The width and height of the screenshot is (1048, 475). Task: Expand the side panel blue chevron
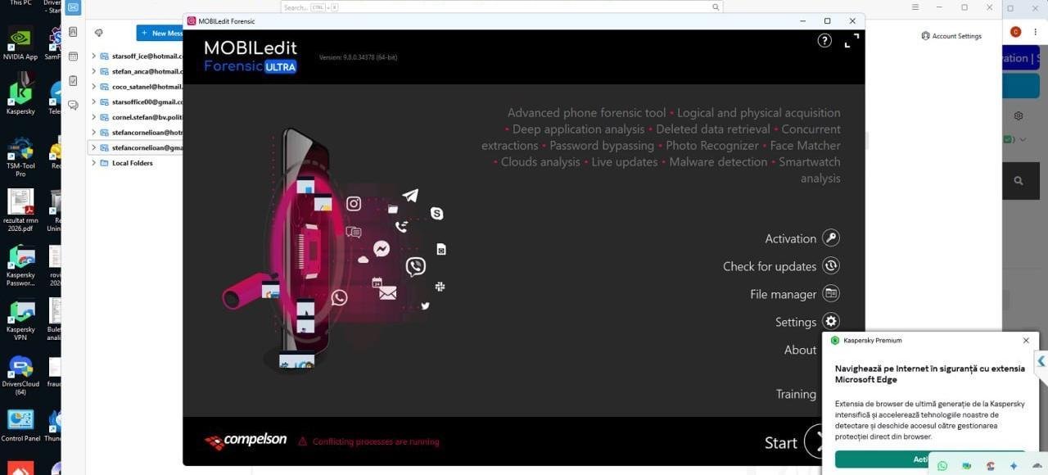click(1041, 361)
